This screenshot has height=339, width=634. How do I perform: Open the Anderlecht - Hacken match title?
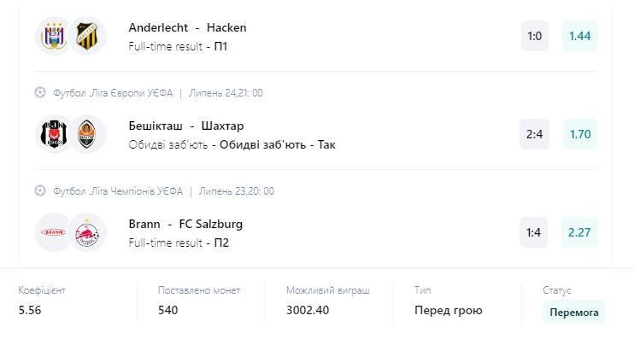pos(188,27)
